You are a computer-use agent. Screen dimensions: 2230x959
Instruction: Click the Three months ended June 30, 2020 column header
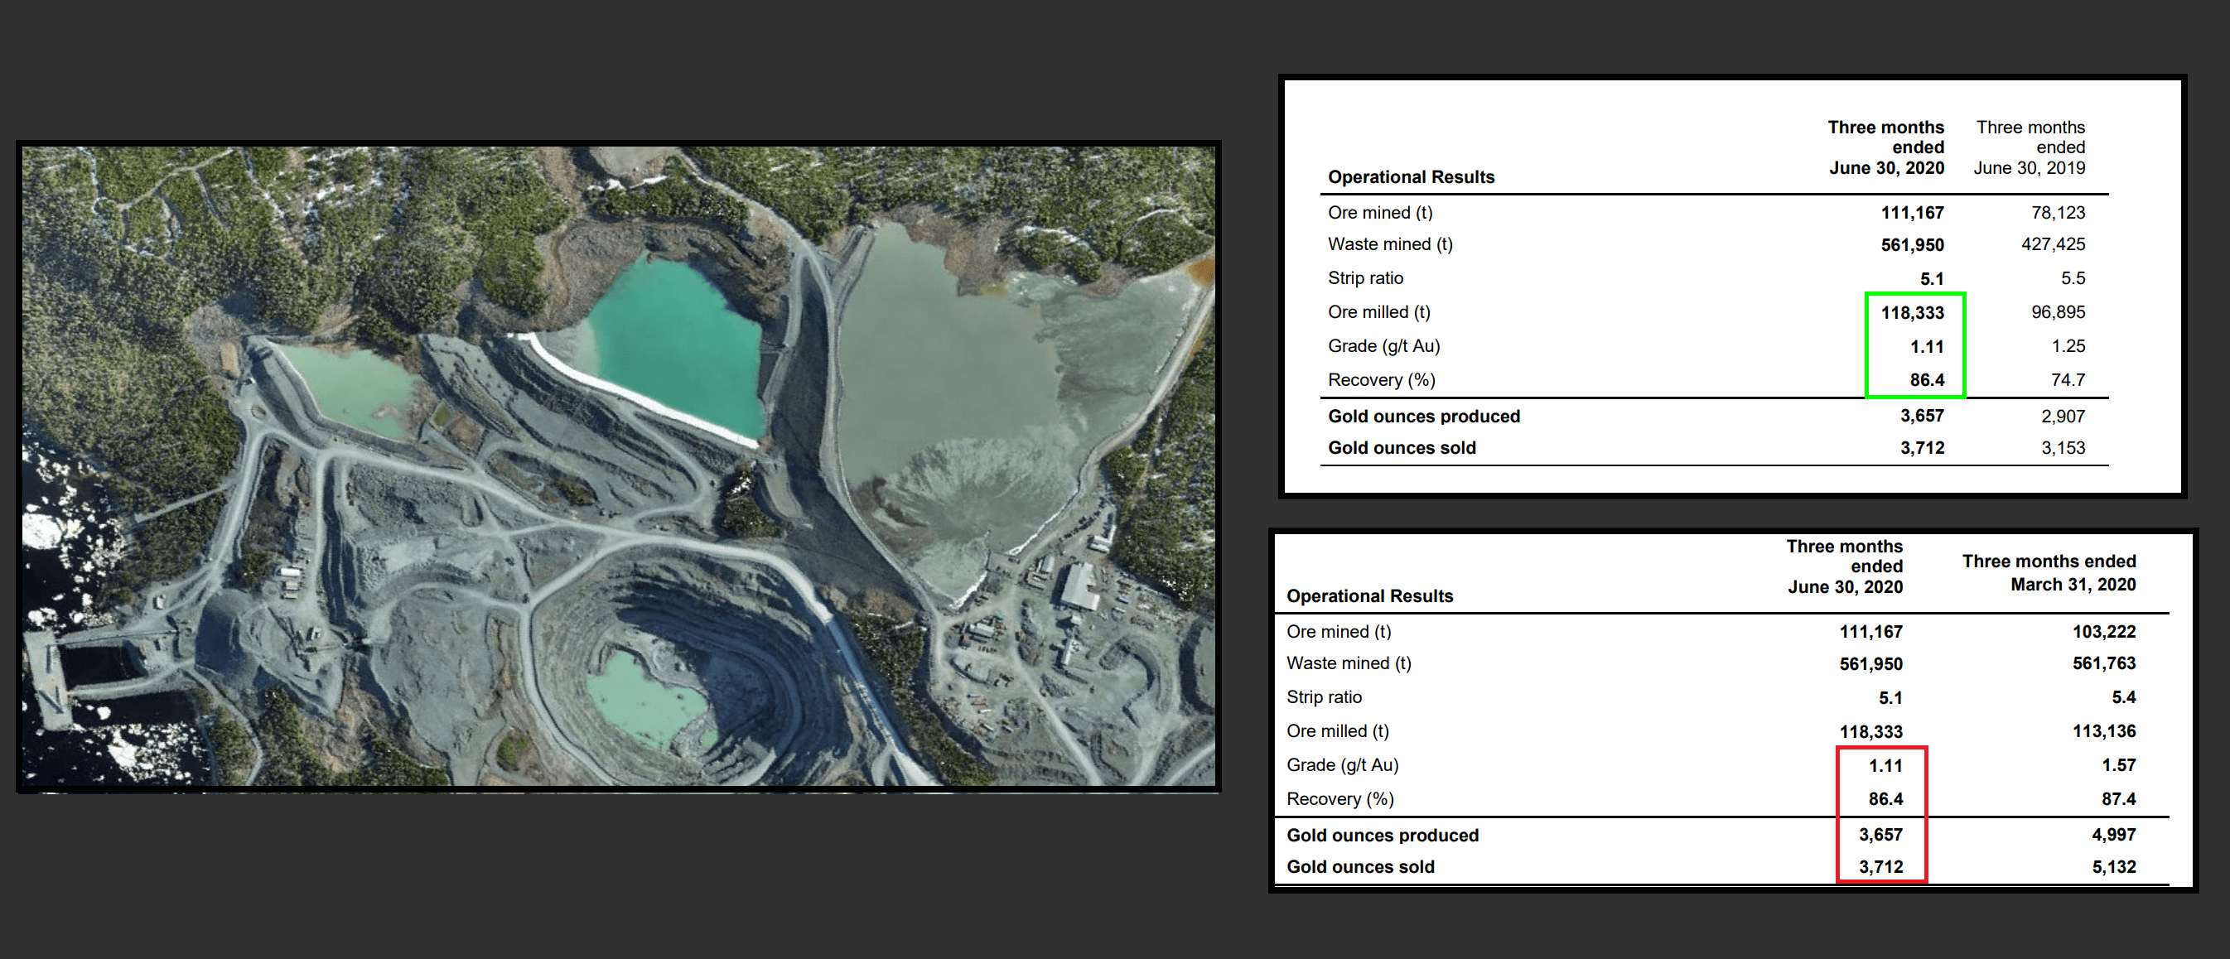[x=1885, y=147]
